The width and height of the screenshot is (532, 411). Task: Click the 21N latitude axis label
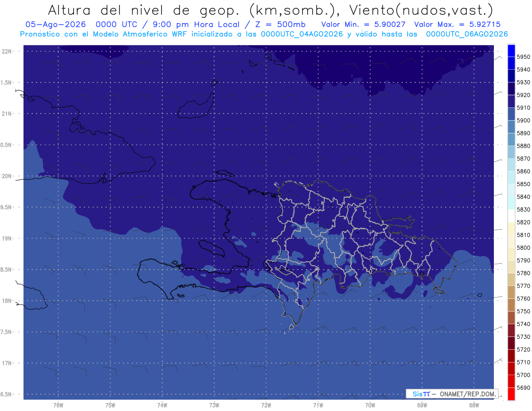(x=8, y=114)
